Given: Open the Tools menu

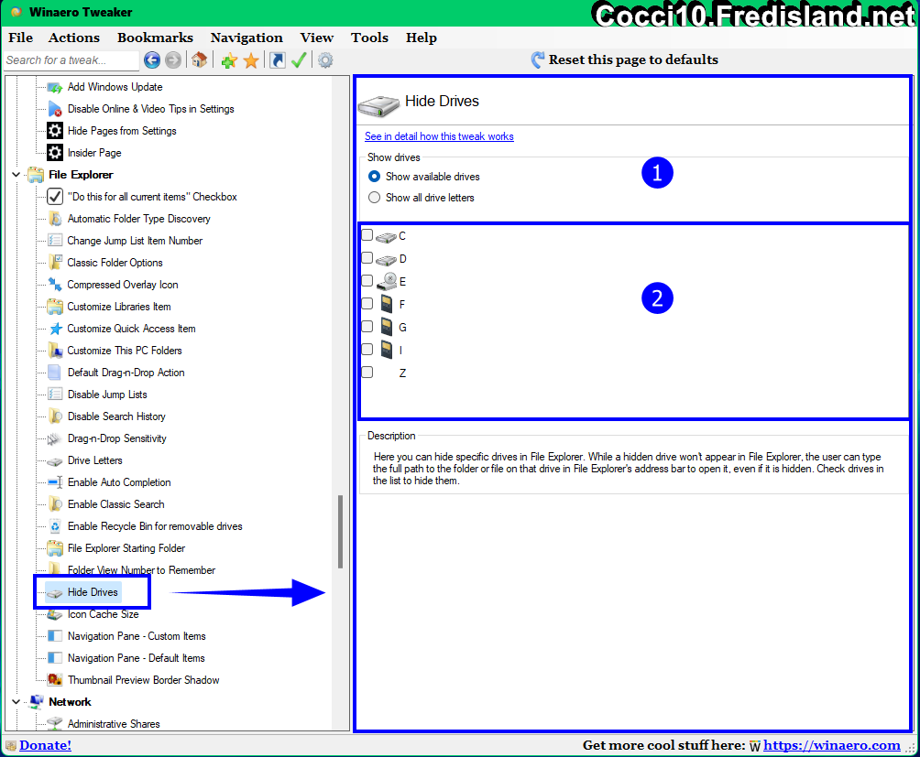Looking at the screenshot, I should pyautogui.click(x=369, y=38).
